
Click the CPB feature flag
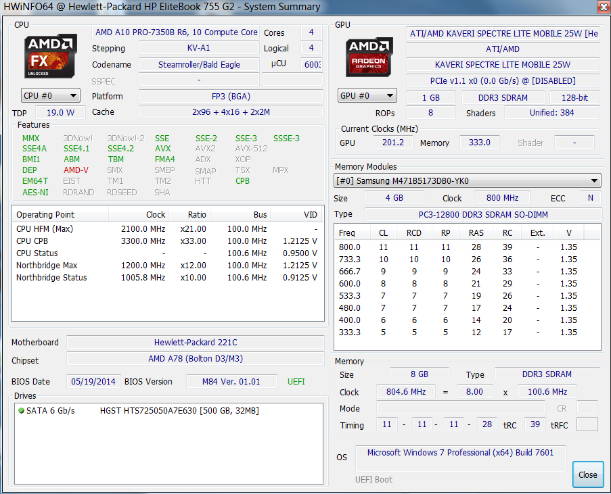point(242,181)
